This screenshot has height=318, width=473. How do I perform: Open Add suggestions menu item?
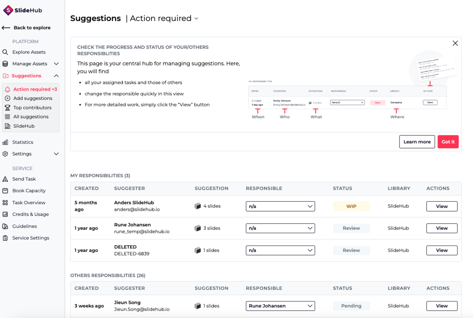coord(33,98)
